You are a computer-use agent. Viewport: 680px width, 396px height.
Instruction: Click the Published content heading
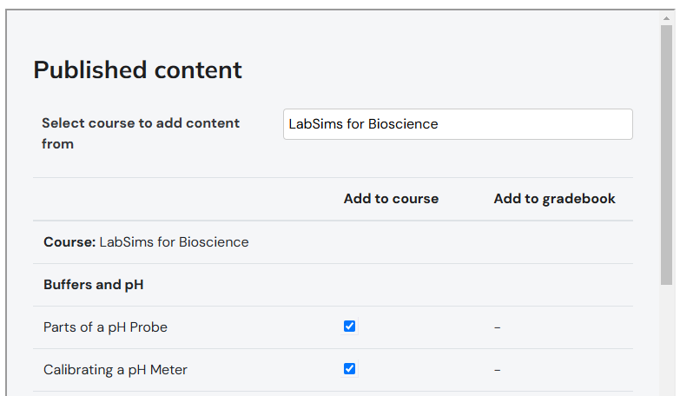tap(137, 70)
